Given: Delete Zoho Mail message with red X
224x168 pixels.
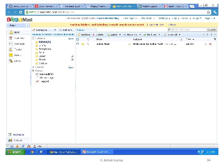Looking at the screenshot, I should pyautogui.click(x=210, y=44).
